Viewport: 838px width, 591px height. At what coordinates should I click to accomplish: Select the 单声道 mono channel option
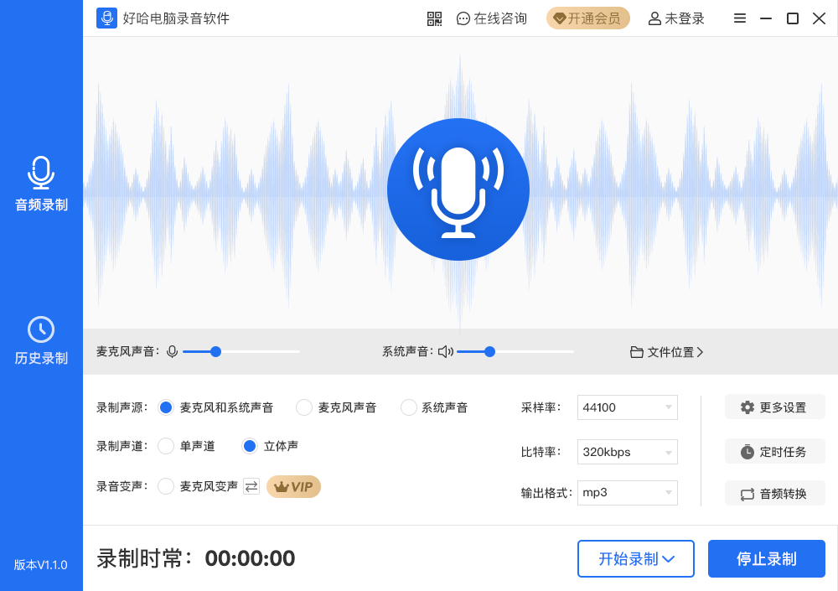165,447
